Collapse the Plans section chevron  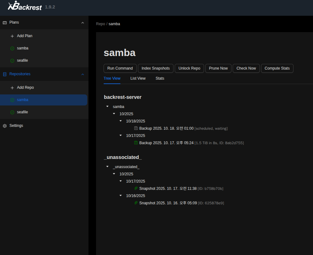[83, 23]
